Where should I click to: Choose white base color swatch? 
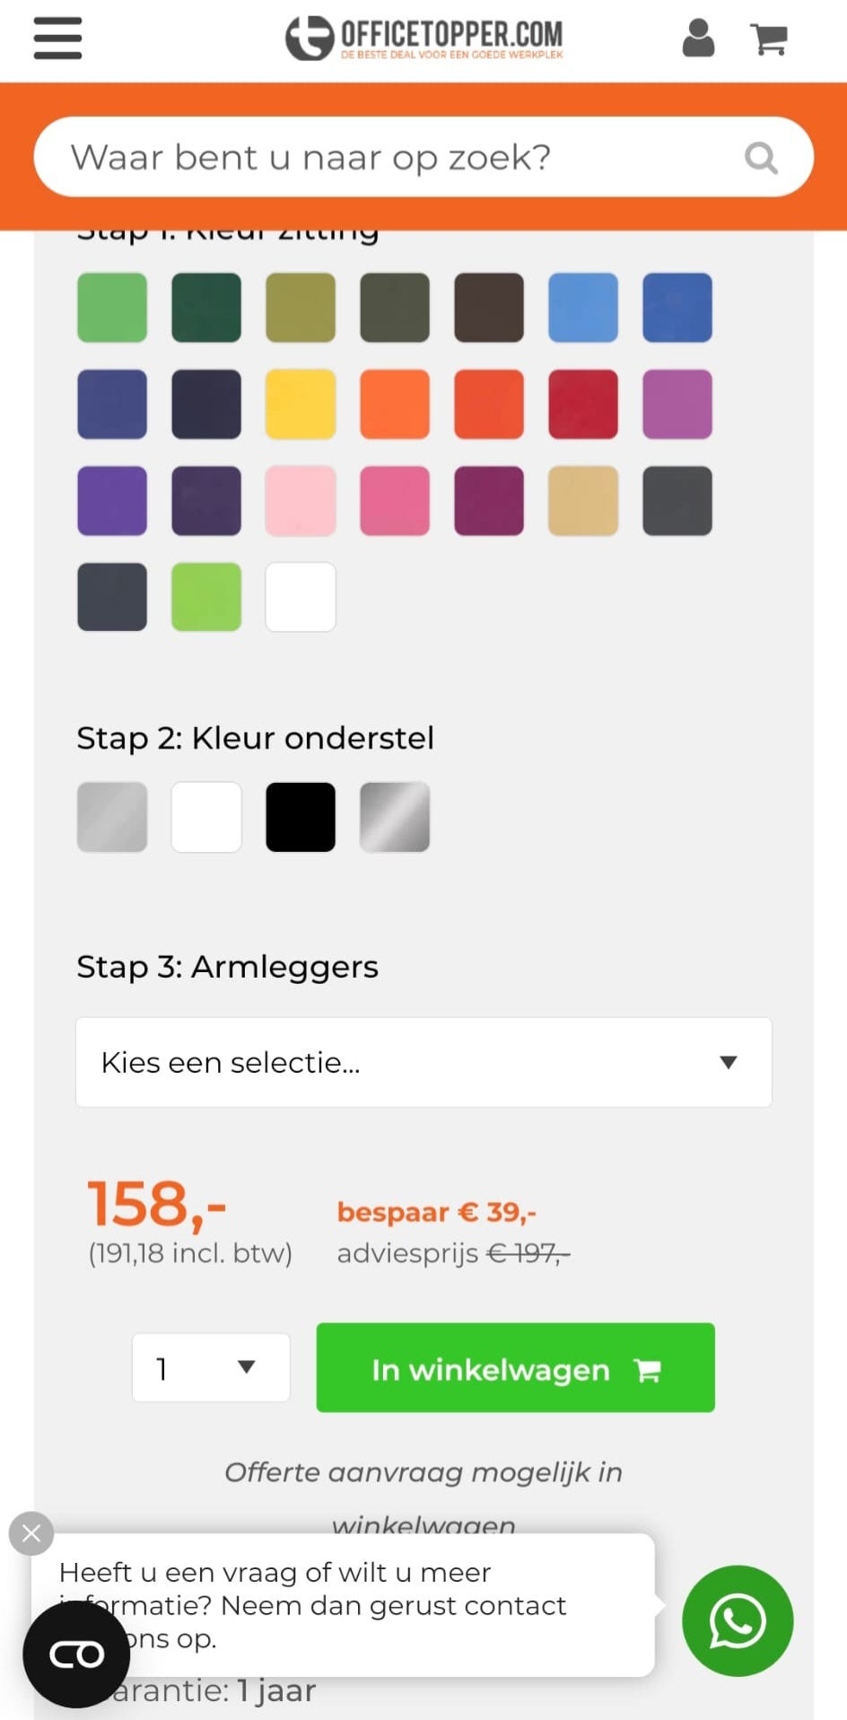click(x=206, y=817)
